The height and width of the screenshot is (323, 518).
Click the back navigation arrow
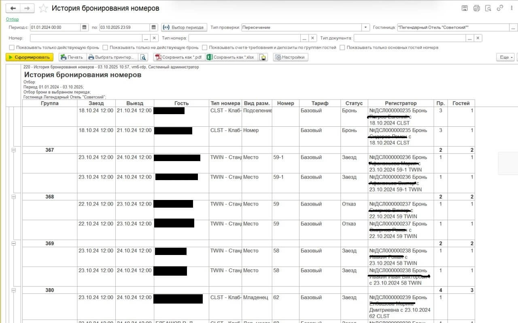(13, 8)
